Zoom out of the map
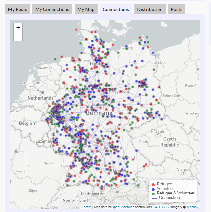Screen dimensions: 211x212 (18, 36)
